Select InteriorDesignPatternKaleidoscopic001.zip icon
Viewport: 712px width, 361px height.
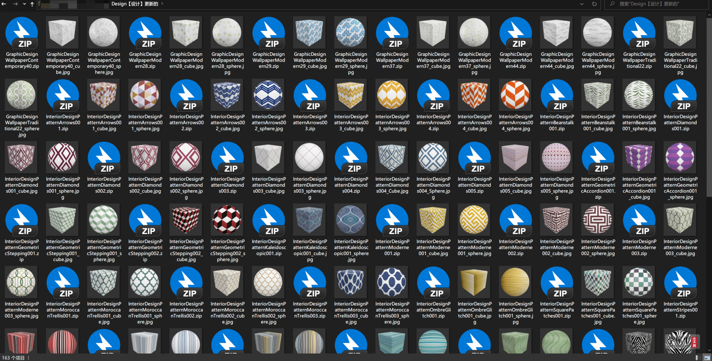(269, 220)
